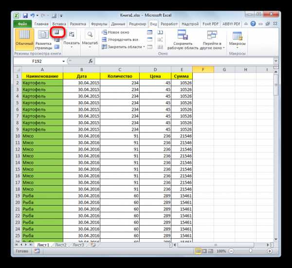This screenshot has width=292, height=268.
Task: Click the macro record icon in status bar
Action: pos(37,251)
